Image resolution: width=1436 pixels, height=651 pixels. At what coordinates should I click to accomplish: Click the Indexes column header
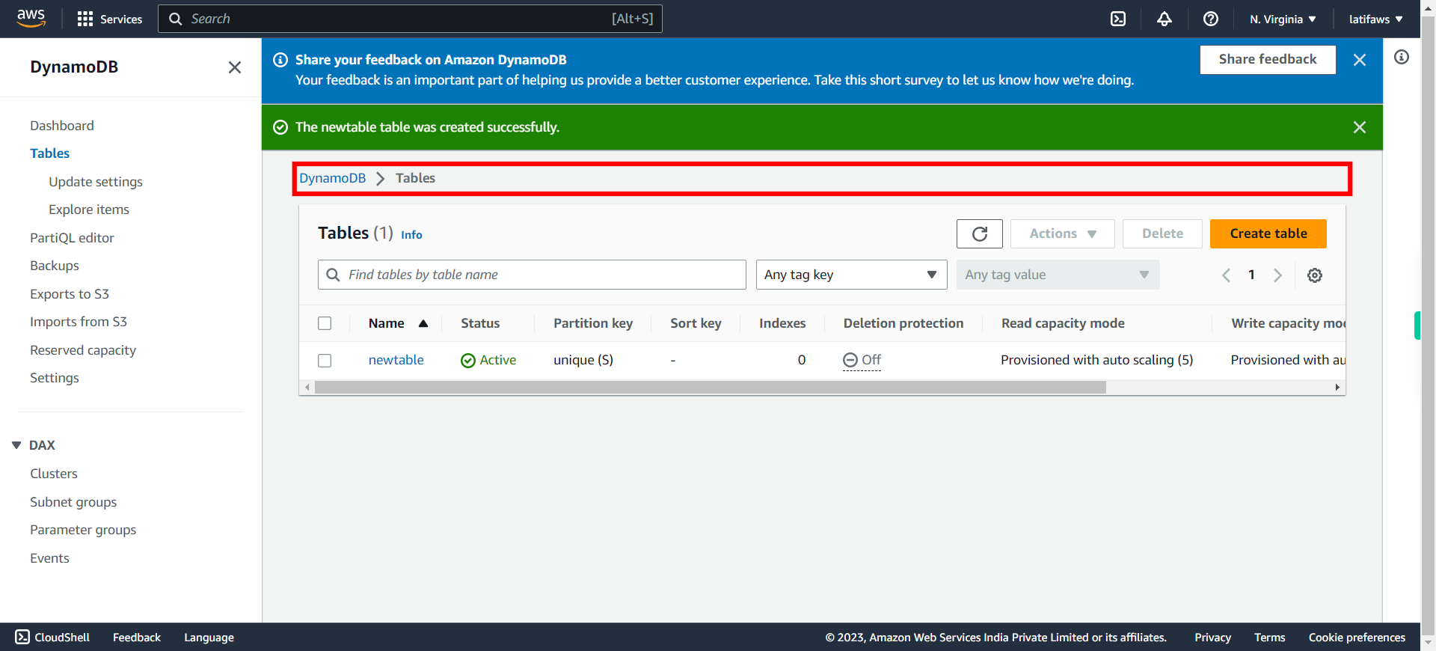pos(782,323)
